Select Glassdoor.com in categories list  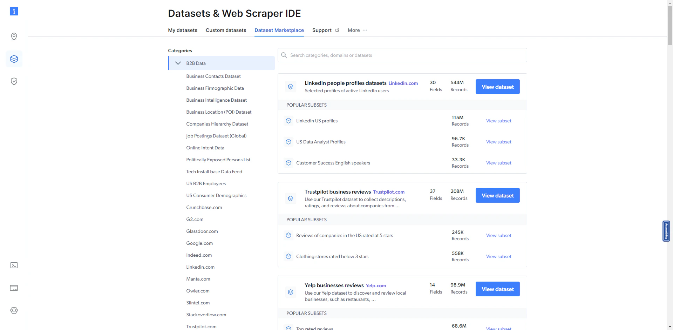pos(202,231)
